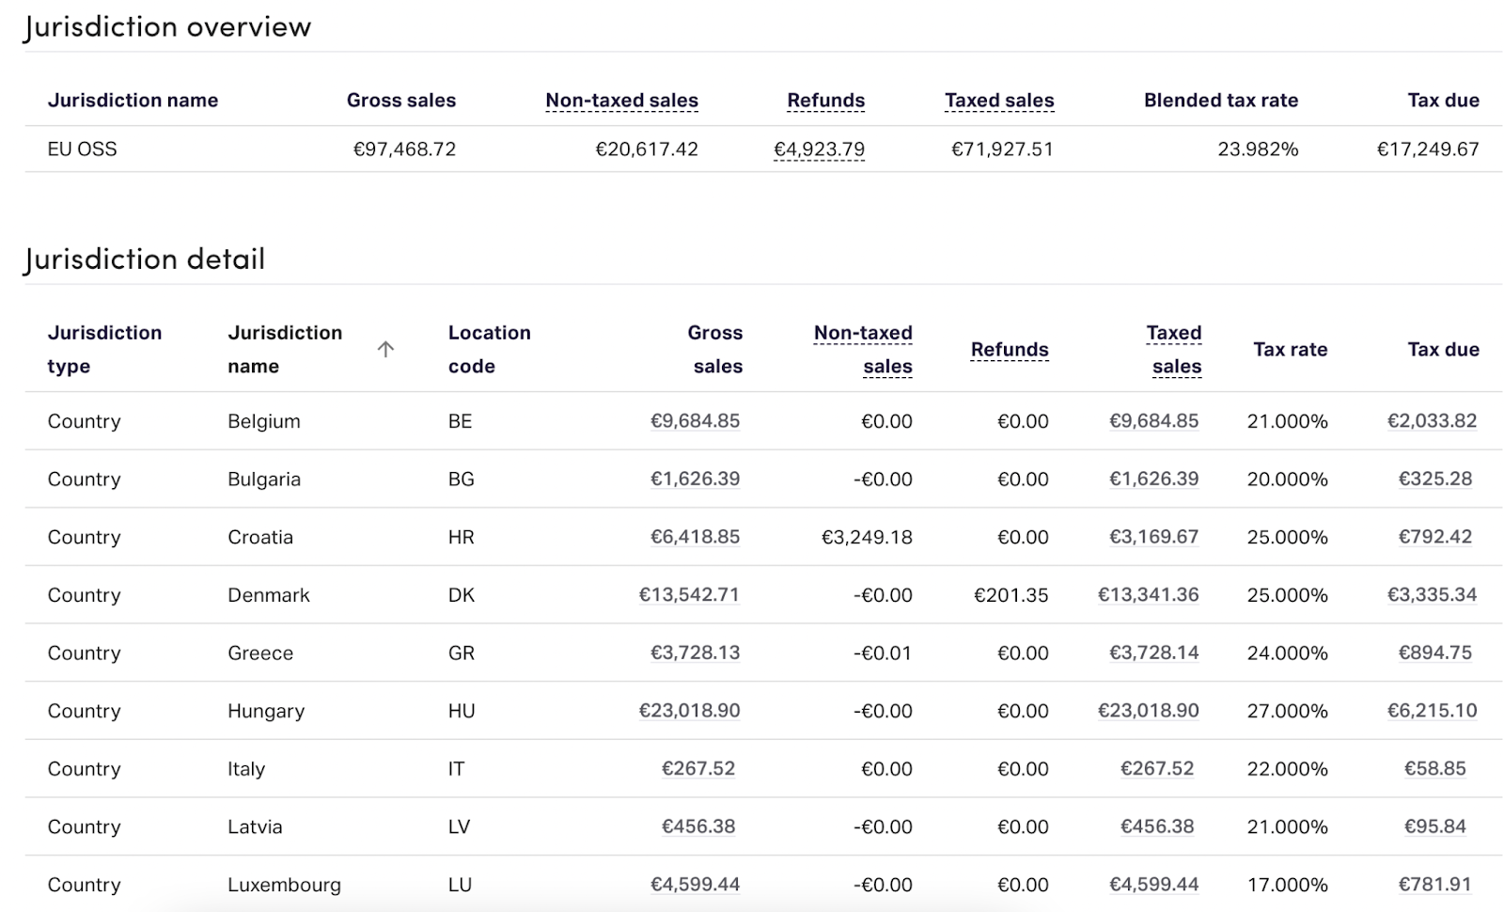Screen dimensions: 1504x912
Task: Click the Jurisdiction name detail column header
Action: pos(285,349)
